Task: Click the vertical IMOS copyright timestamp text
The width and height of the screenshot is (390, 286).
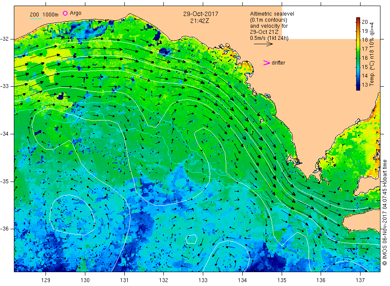Action: (385, 212)
